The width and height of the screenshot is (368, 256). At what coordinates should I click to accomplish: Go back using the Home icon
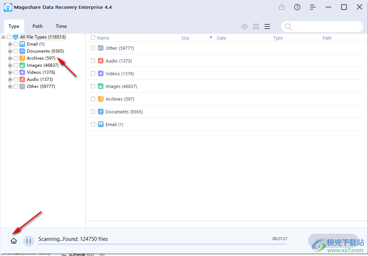14,241
